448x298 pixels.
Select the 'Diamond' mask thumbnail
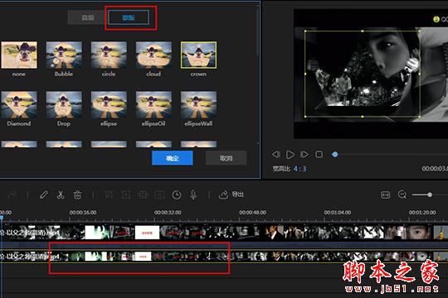point(19,104)
